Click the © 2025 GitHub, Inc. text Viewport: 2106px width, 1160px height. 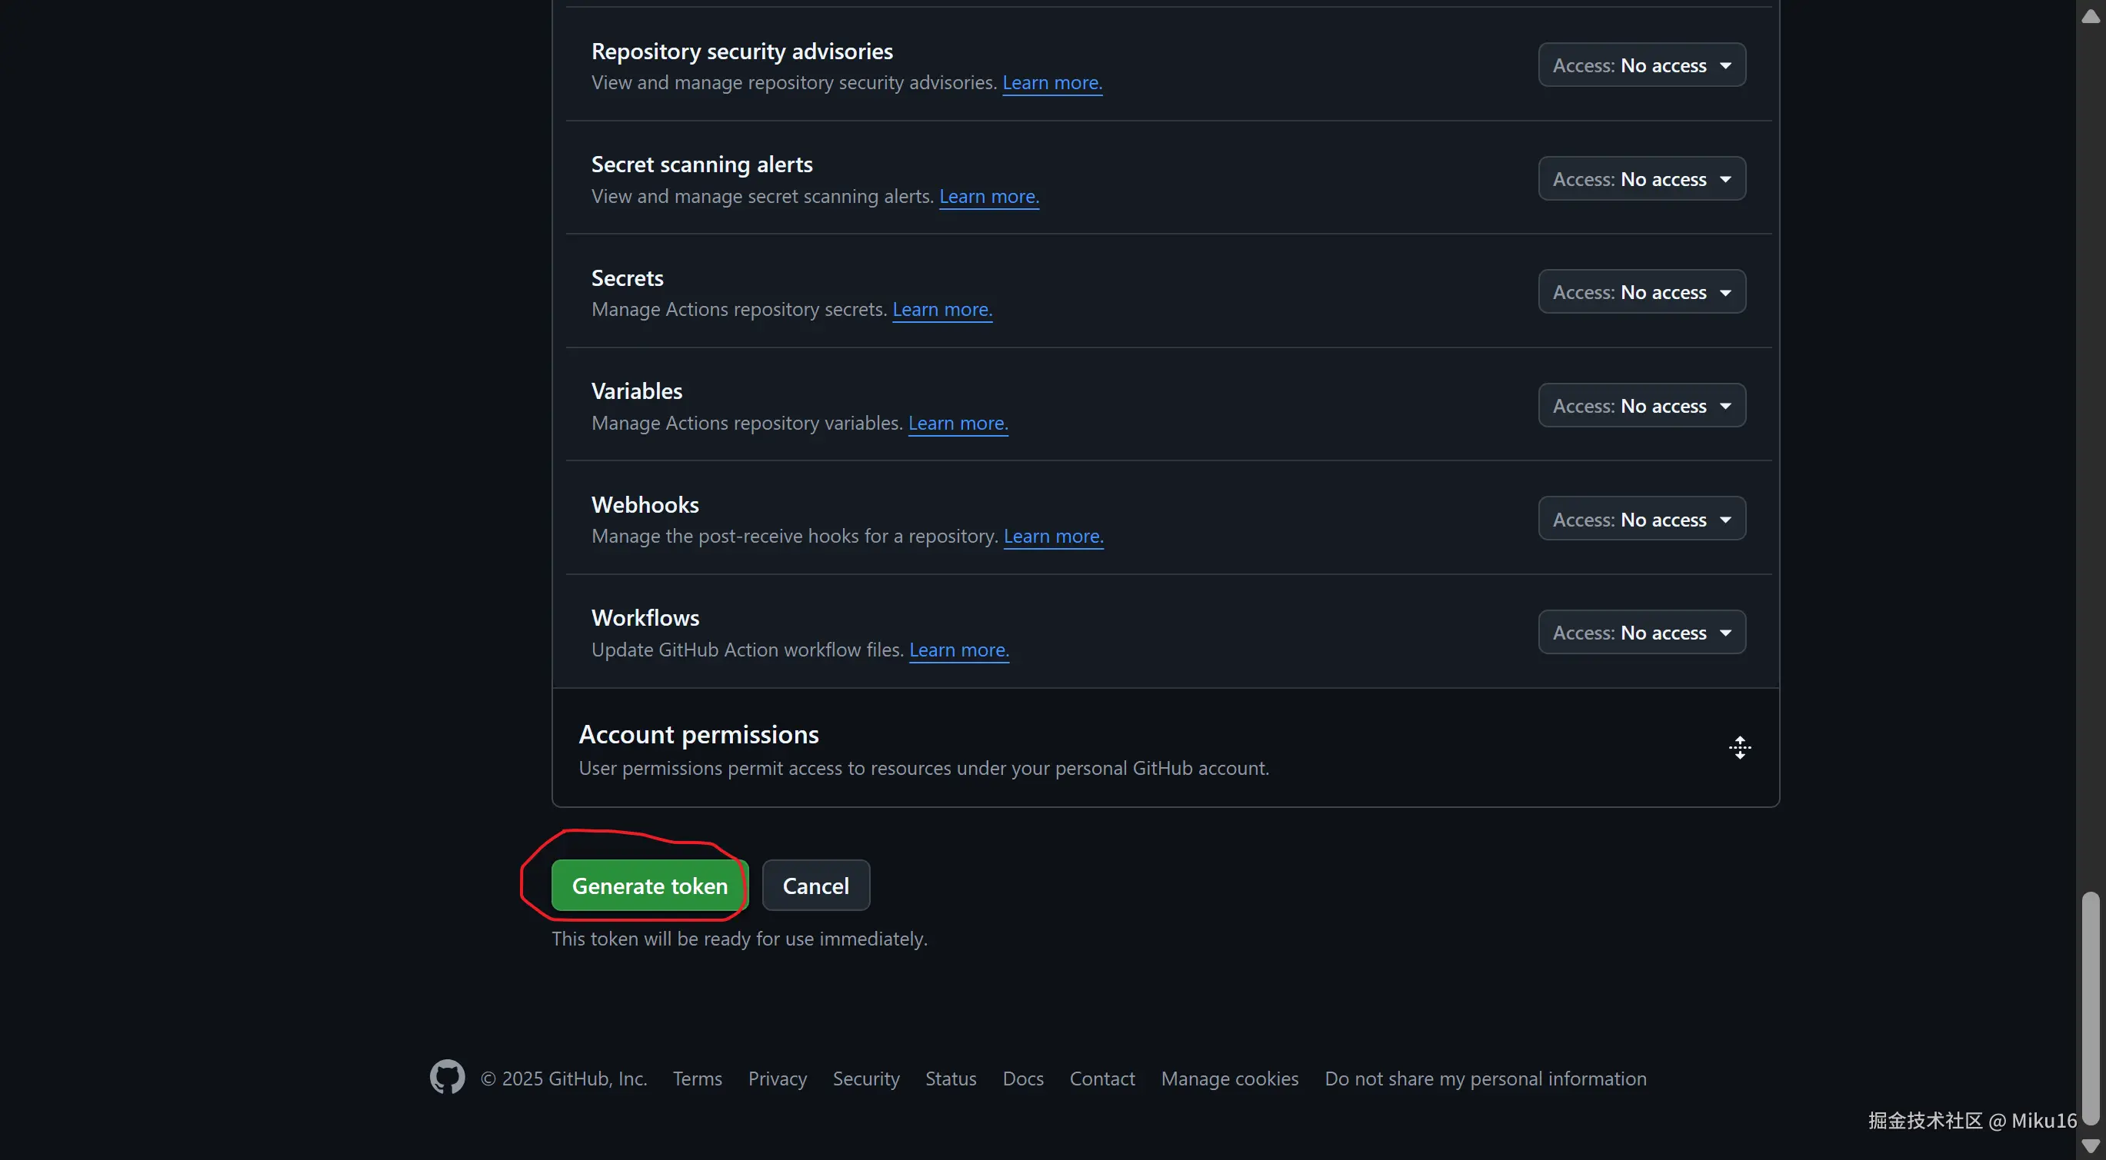click(x=563, y=1079)
